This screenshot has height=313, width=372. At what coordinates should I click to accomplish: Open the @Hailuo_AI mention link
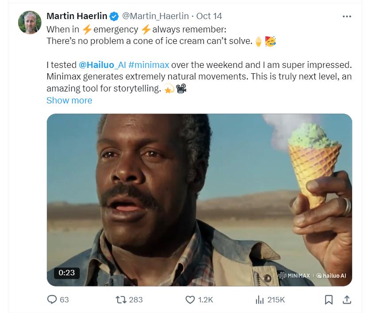coord(102,64)
